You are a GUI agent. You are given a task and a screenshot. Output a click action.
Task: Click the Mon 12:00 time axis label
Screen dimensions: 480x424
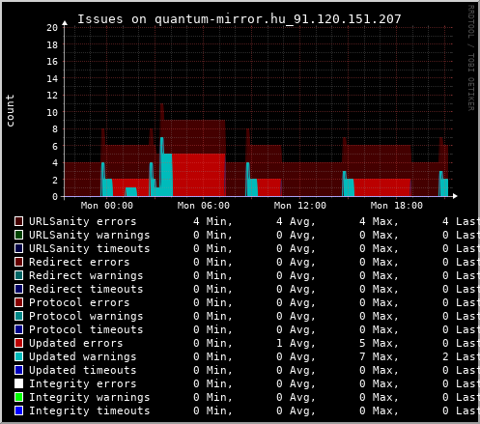pyautogui.click(x=300, y=206)
